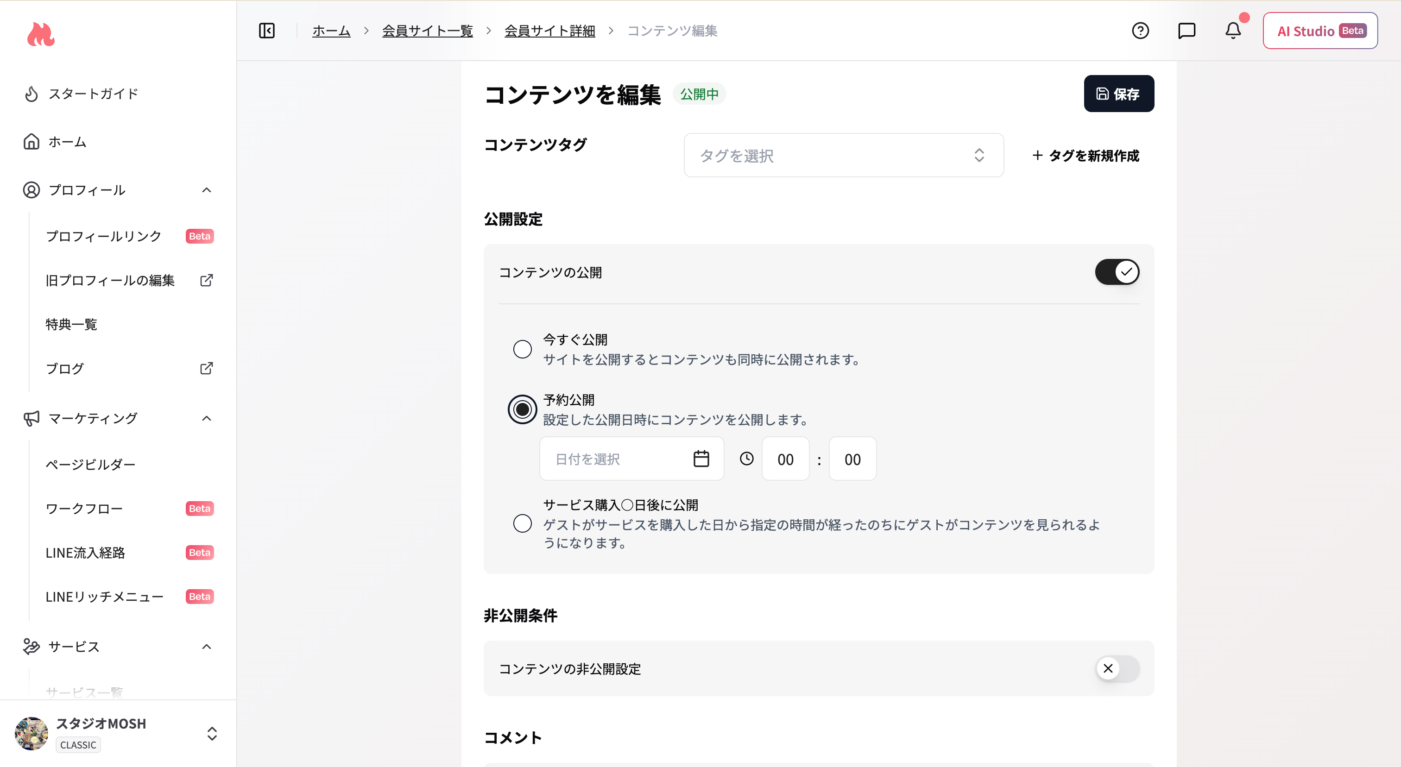Open external link icon for 旧プロフィールの編集

click(x=206, y=281)
